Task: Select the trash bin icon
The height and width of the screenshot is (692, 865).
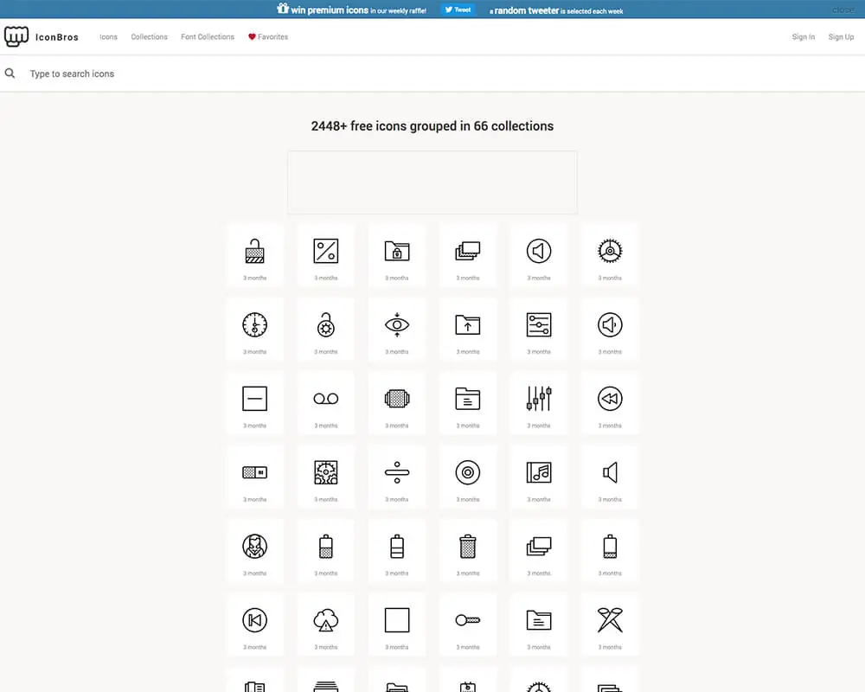Action: click(x=468, y=547)
